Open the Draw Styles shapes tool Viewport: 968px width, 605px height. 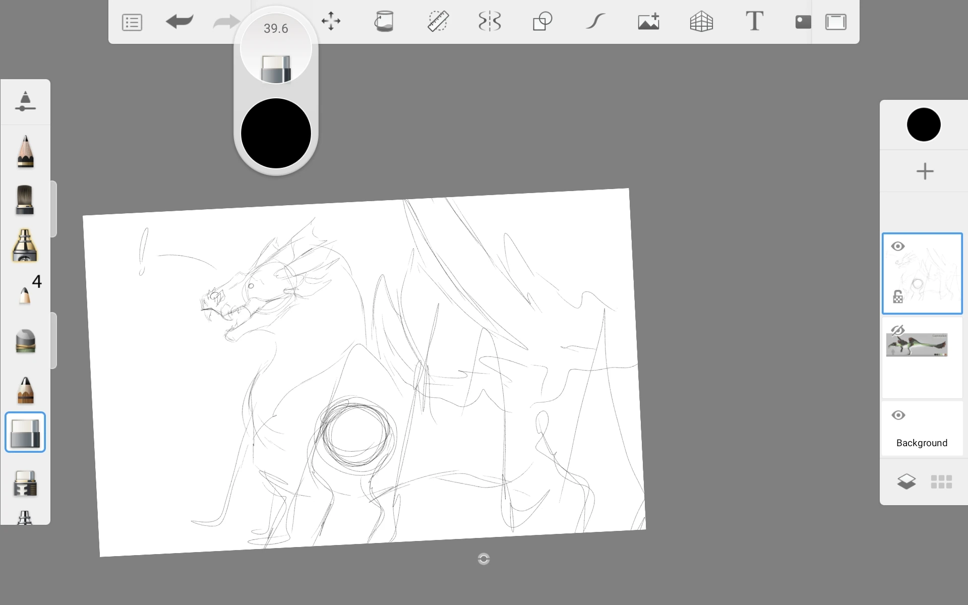542,22
